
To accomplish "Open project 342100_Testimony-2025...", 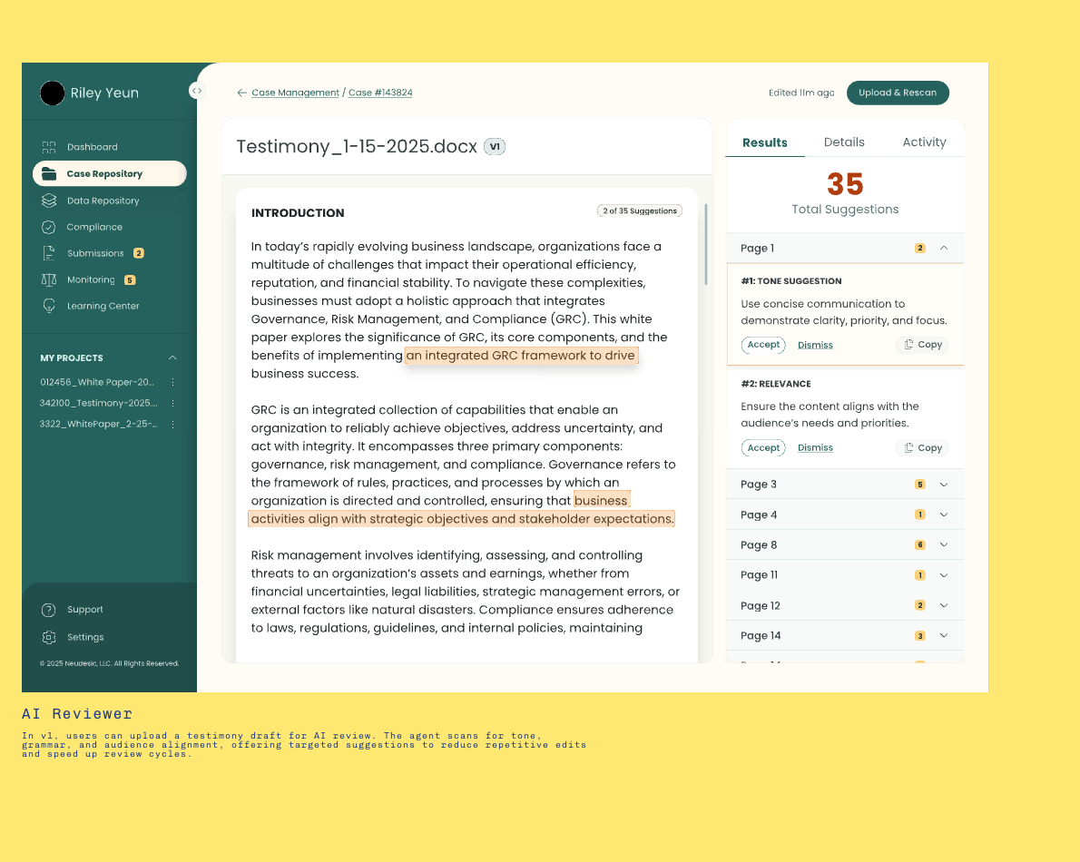I will coord(99,404).
